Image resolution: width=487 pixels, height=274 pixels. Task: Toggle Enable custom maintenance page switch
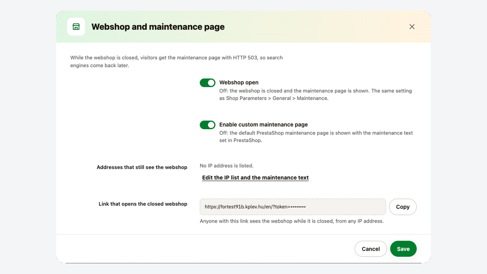click(208, 125)
